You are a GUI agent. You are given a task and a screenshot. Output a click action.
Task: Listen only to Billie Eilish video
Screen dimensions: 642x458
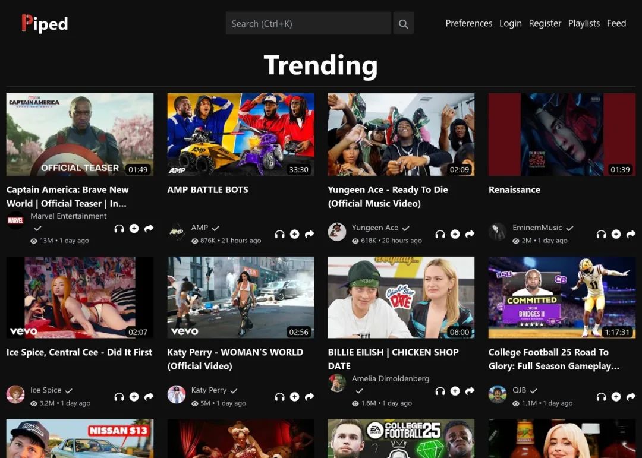(x=440, y=391)
